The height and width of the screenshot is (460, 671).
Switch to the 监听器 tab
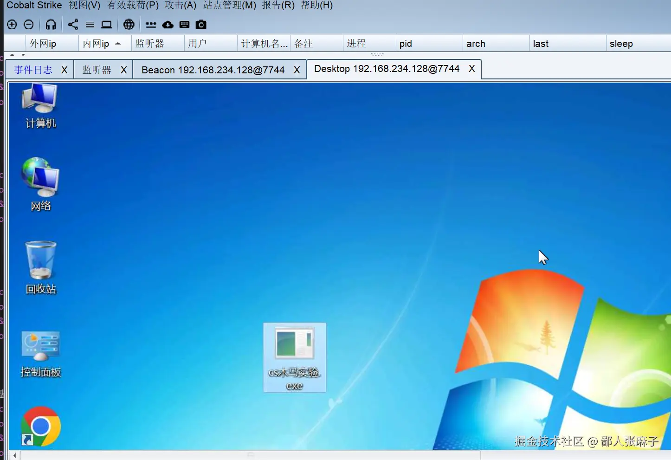point(97,70)
